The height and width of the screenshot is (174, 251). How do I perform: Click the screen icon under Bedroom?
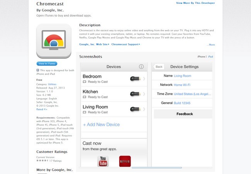[85, 82]
